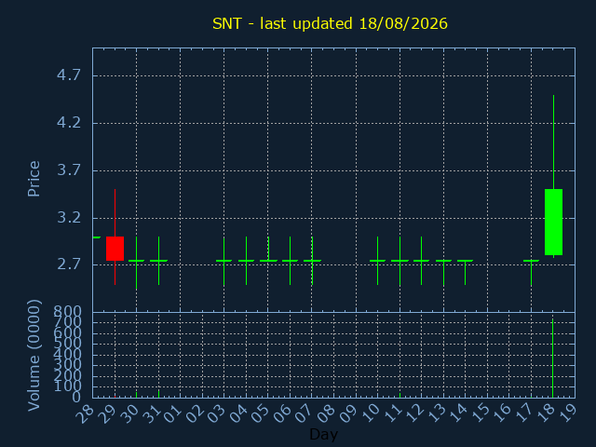The width and height of the screenshot is (596, 447).
Task: Click the candlestick cross on day 12
Action: [x=421, y=261]
